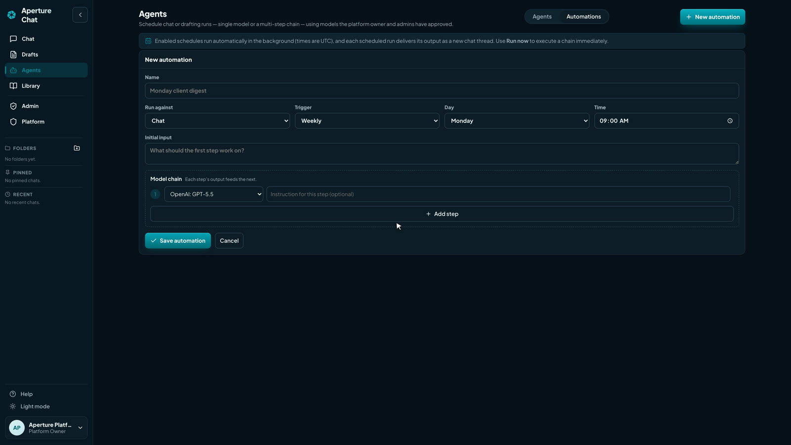This screenshot has width=791, height=445.
Task: Click the Time field showing 09:00 AM
Action: pos(666,121)
